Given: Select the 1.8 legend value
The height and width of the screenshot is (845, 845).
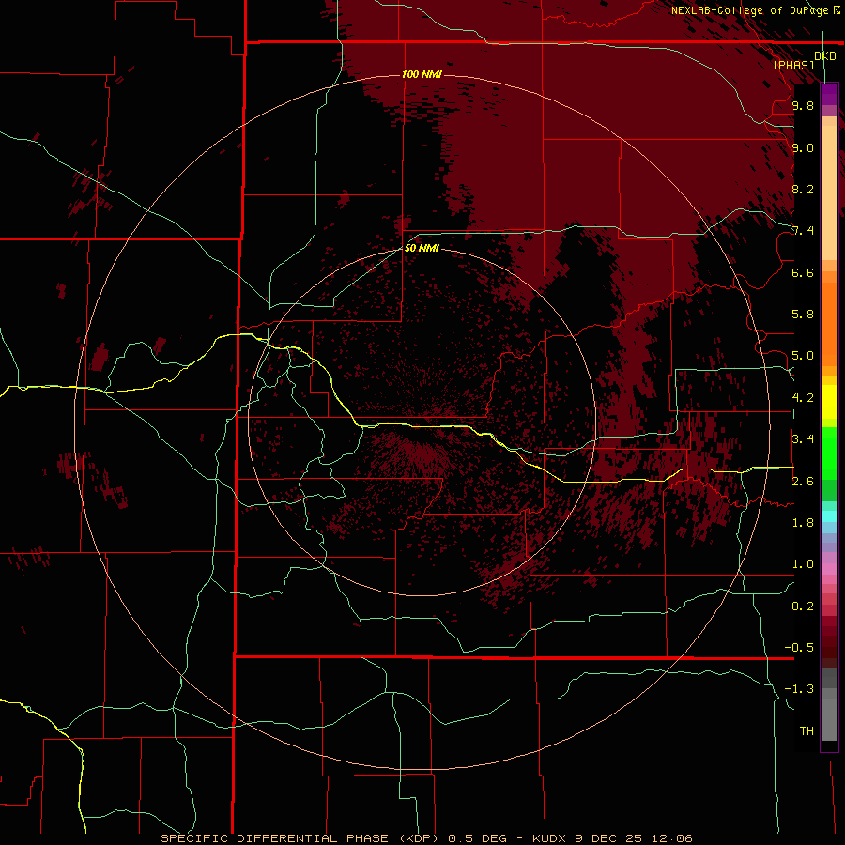Looking at the screenshot, I should [803, 523].
